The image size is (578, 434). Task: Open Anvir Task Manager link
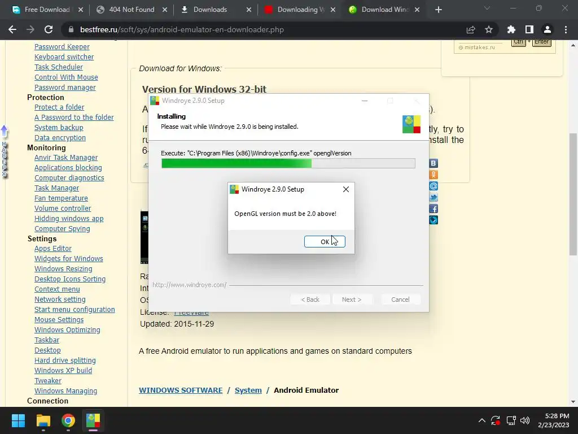66,158
